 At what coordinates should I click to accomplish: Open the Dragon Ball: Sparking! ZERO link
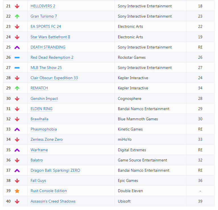click(55, 171)
